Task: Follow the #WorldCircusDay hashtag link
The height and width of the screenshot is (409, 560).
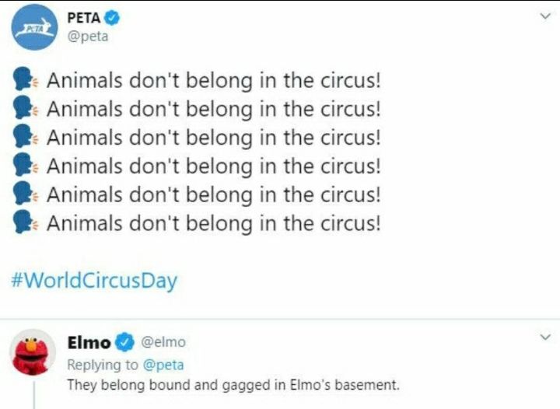Action: tap(94, 281)
